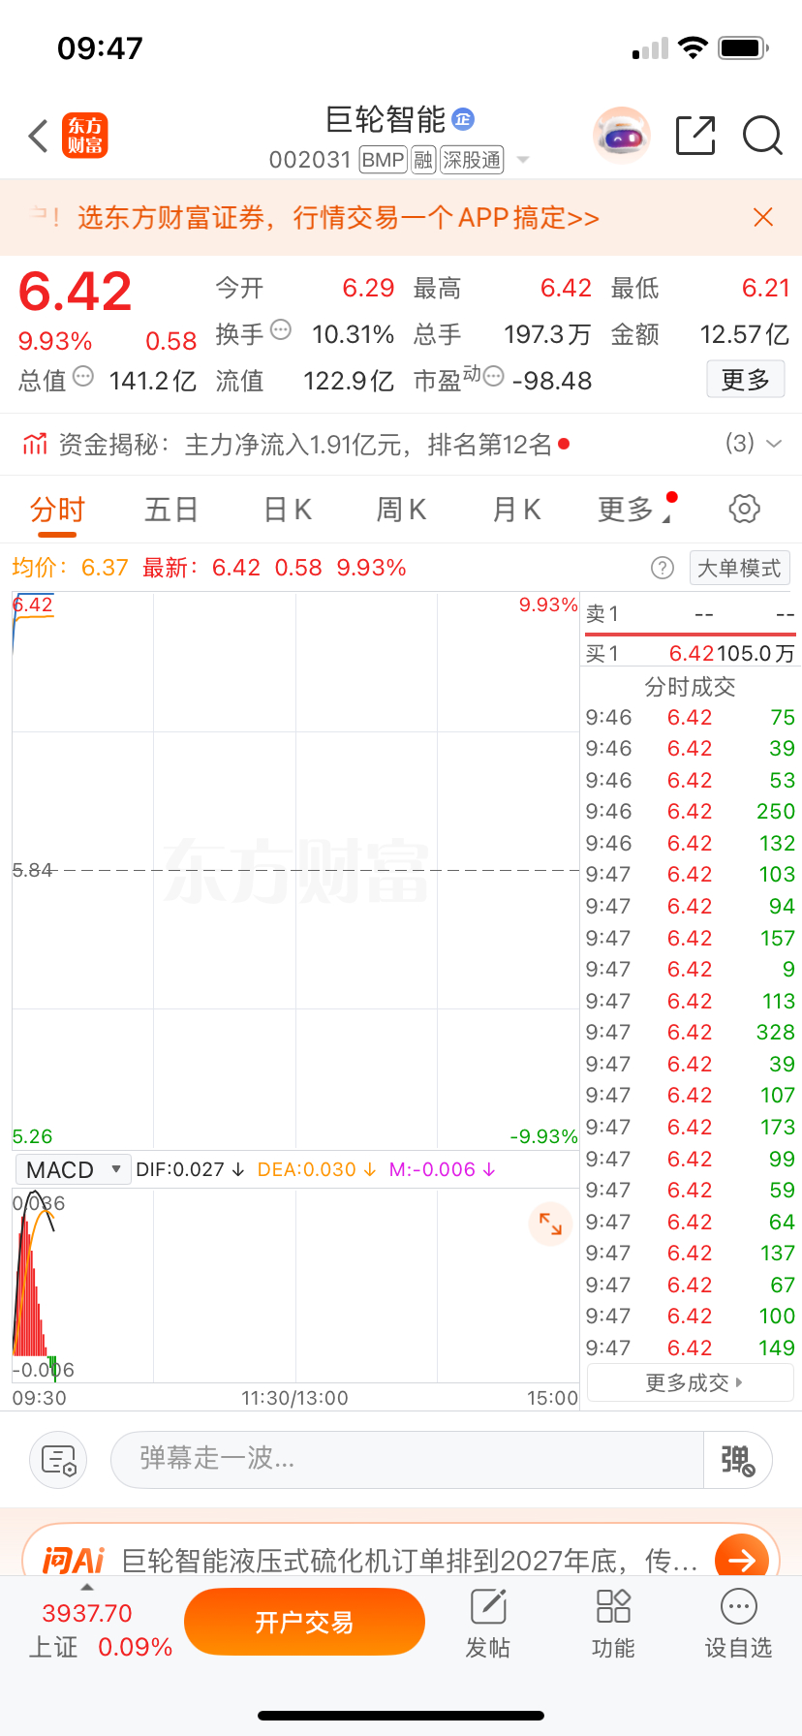
Task: Expand stock title dropdown arrow
Action: [x=523, y=160]
